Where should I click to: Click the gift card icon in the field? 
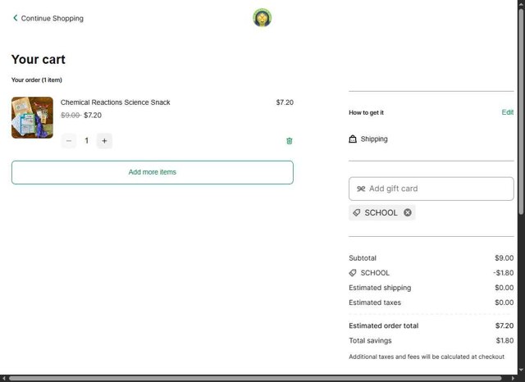pos(361,189)
